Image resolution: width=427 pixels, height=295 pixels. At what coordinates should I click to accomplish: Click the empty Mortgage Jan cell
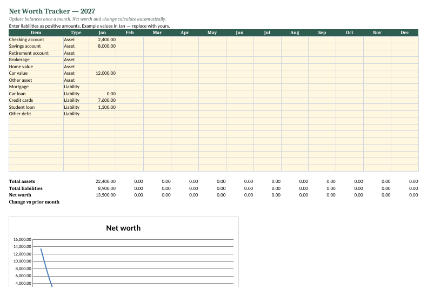point(102,87)
